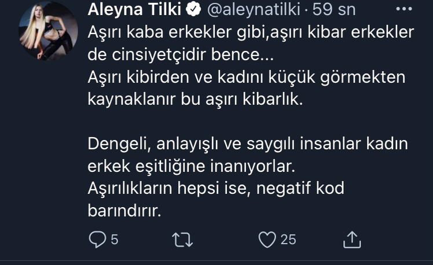
Task: Click the reply count 5
Action: [115, 240]
